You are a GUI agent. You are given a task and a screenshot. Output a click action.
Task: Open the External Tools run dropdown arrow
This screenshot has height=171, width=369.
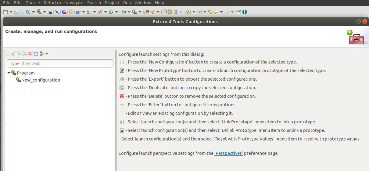(x=140, y=12)
